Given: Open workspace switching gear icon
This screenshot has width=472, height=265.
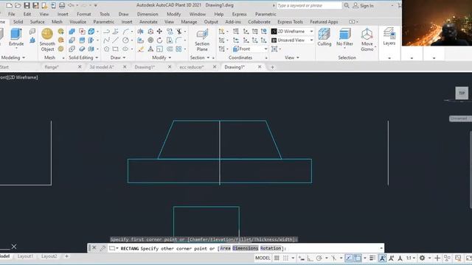Looking at the screenshot, I should 423,258.
